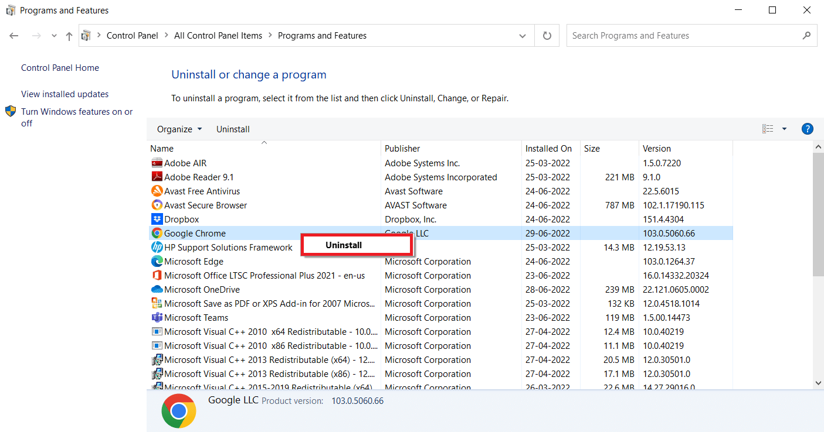
Task: Open the View installed updates link
Action: [65, 94]
